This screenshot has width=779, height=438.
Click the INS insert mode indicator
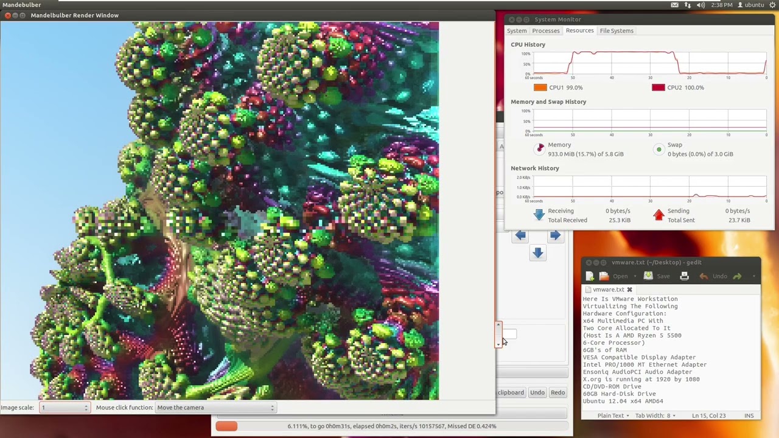(749, 415)
